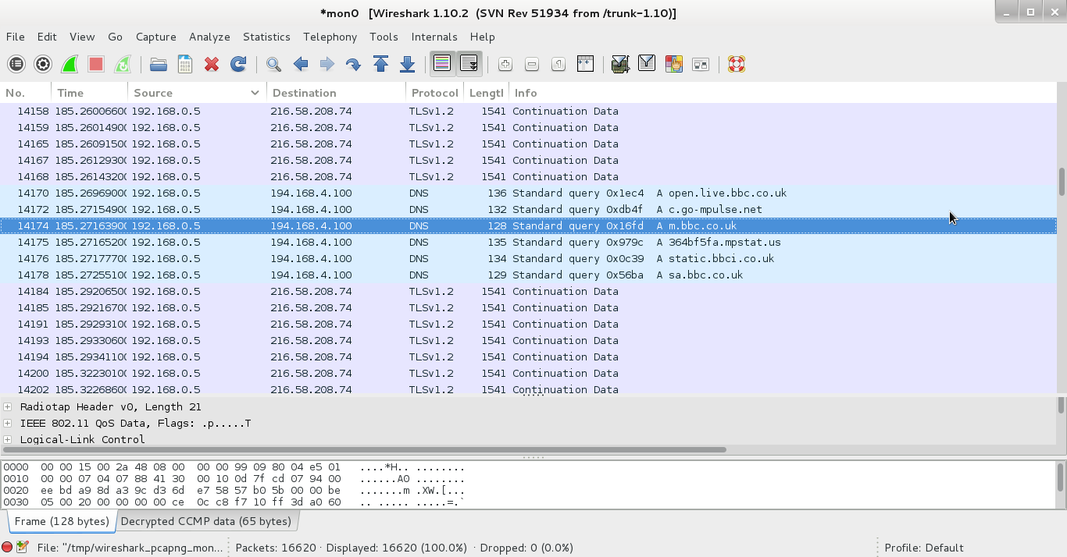
Task: Edit capture file comments icon in status bar
Action: coord(23,547)
